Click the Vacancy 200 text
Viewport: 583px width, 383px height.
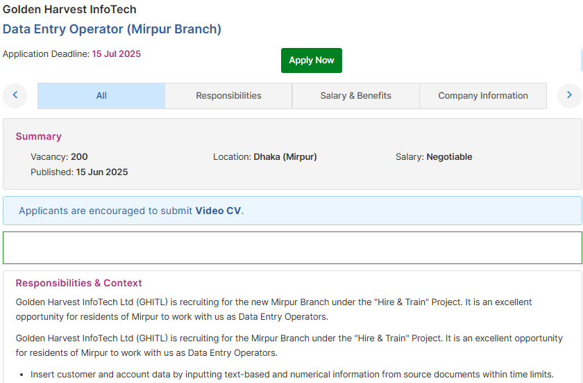point(59,156)
